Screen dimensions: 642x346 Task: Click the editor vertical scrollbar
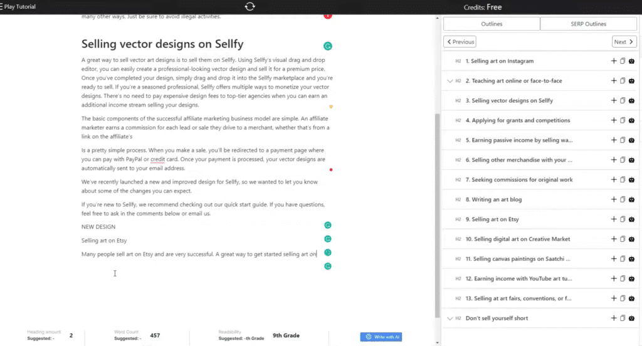point(437,215)
